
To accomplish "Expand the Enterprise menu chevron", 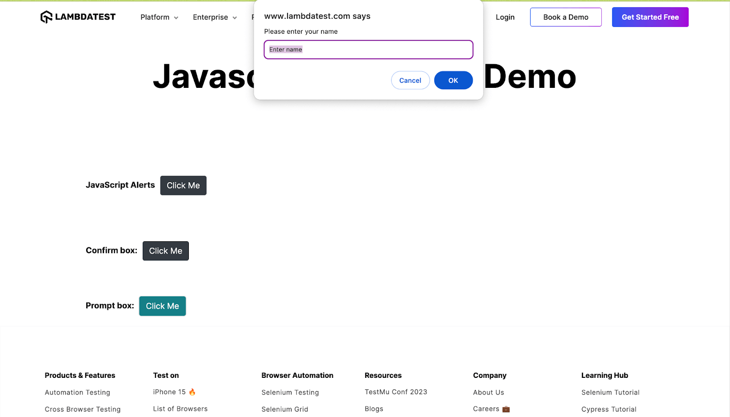I will pos(235,18).
